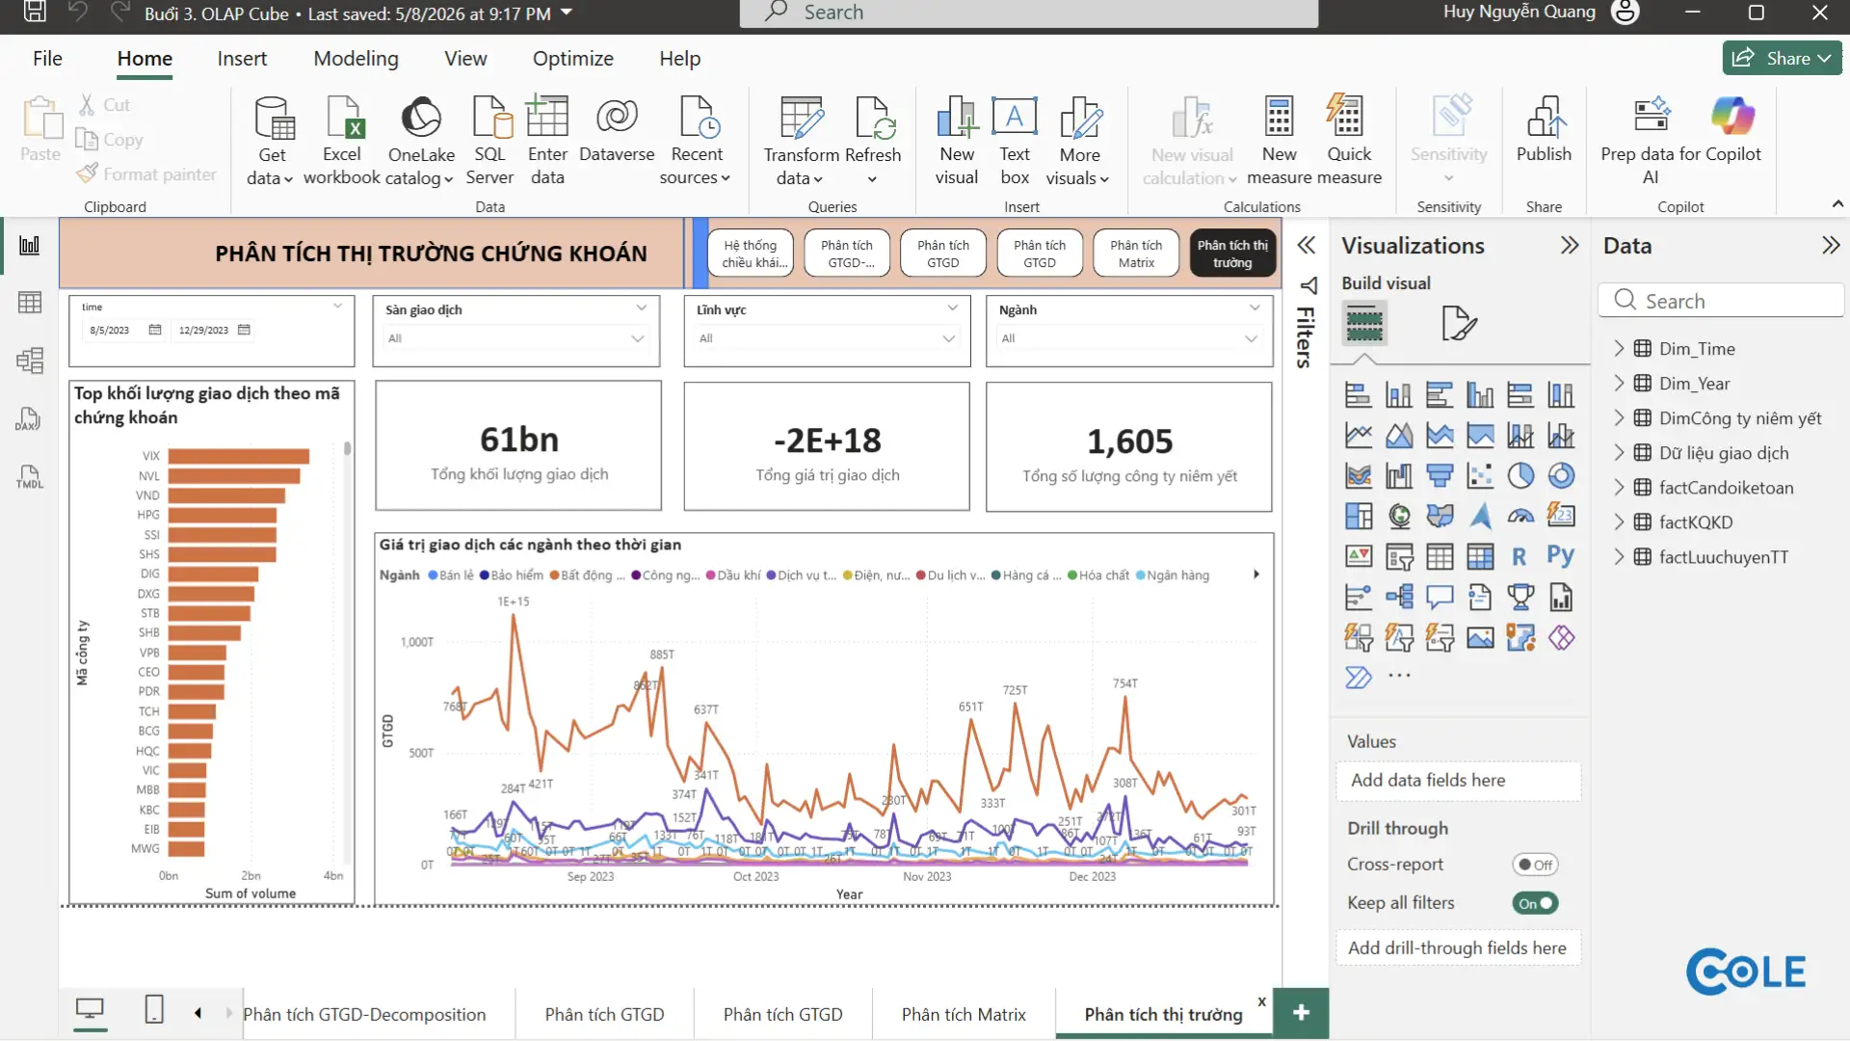The image size is (1850, 1041).
Task: Select the donut chart visual
Action: (x=1561, y=475)
